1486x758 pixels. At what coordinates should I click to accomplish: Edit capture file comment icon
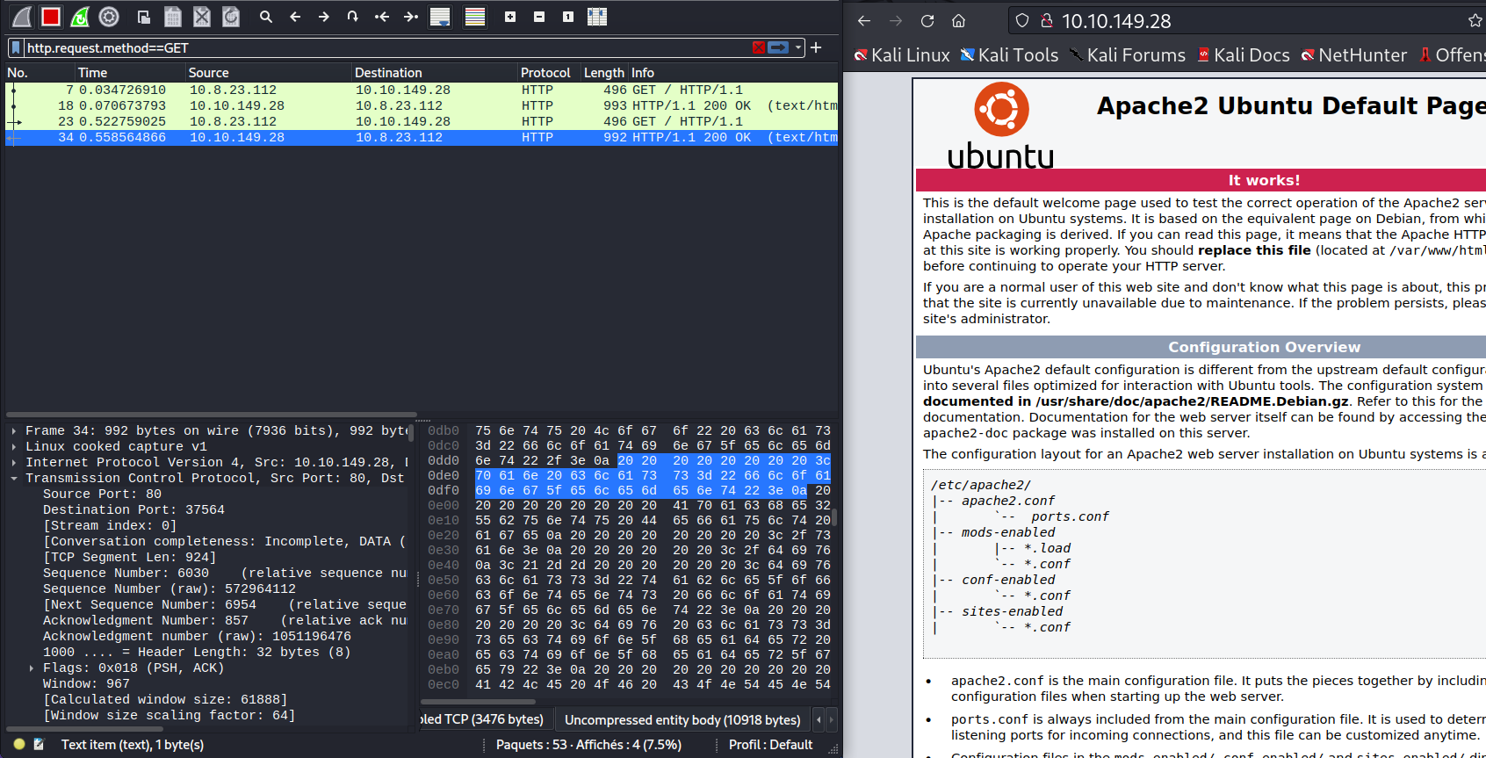[x=39, y=744]
